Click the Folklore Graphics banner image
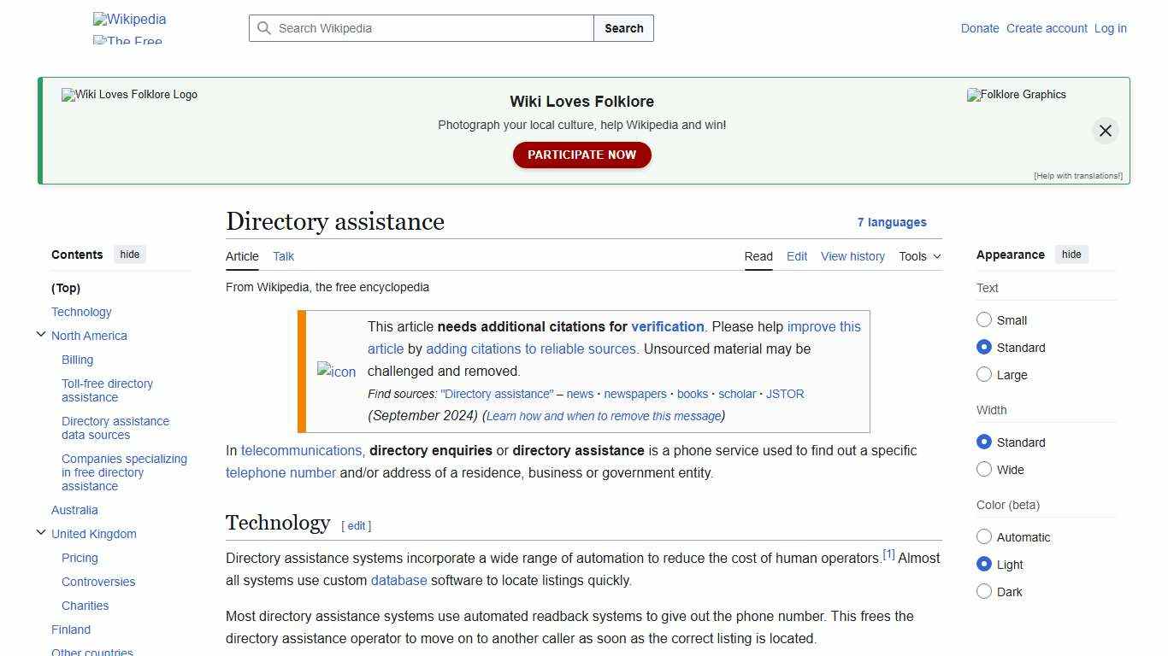The height and width of the screenshot is (656, 1168). 1016,95
